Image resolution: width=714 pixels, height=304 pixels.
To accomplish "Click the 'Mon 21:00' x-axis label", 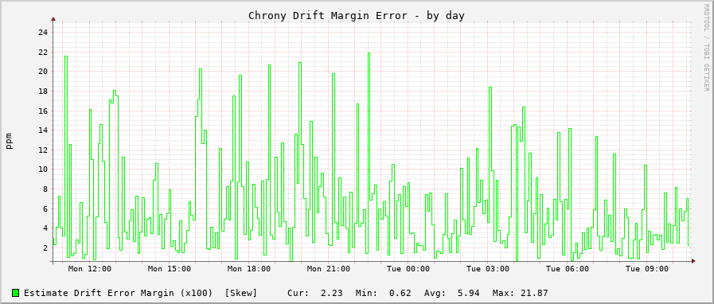I will click(329, 269).
